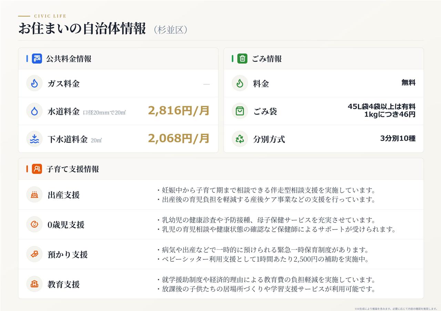Image resolution: width=441 pixels, height=311 pixels.
Task: Click the green flame icon in ごみ情報
Action: click(x=240, y=83)
